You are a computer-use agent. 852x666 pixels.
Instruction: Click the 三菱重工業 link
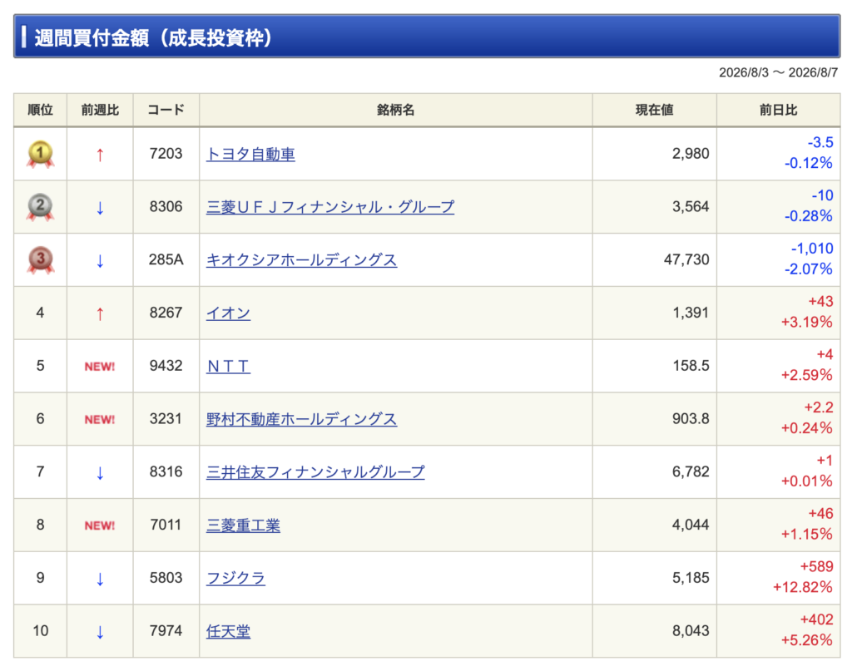(243, 525)
